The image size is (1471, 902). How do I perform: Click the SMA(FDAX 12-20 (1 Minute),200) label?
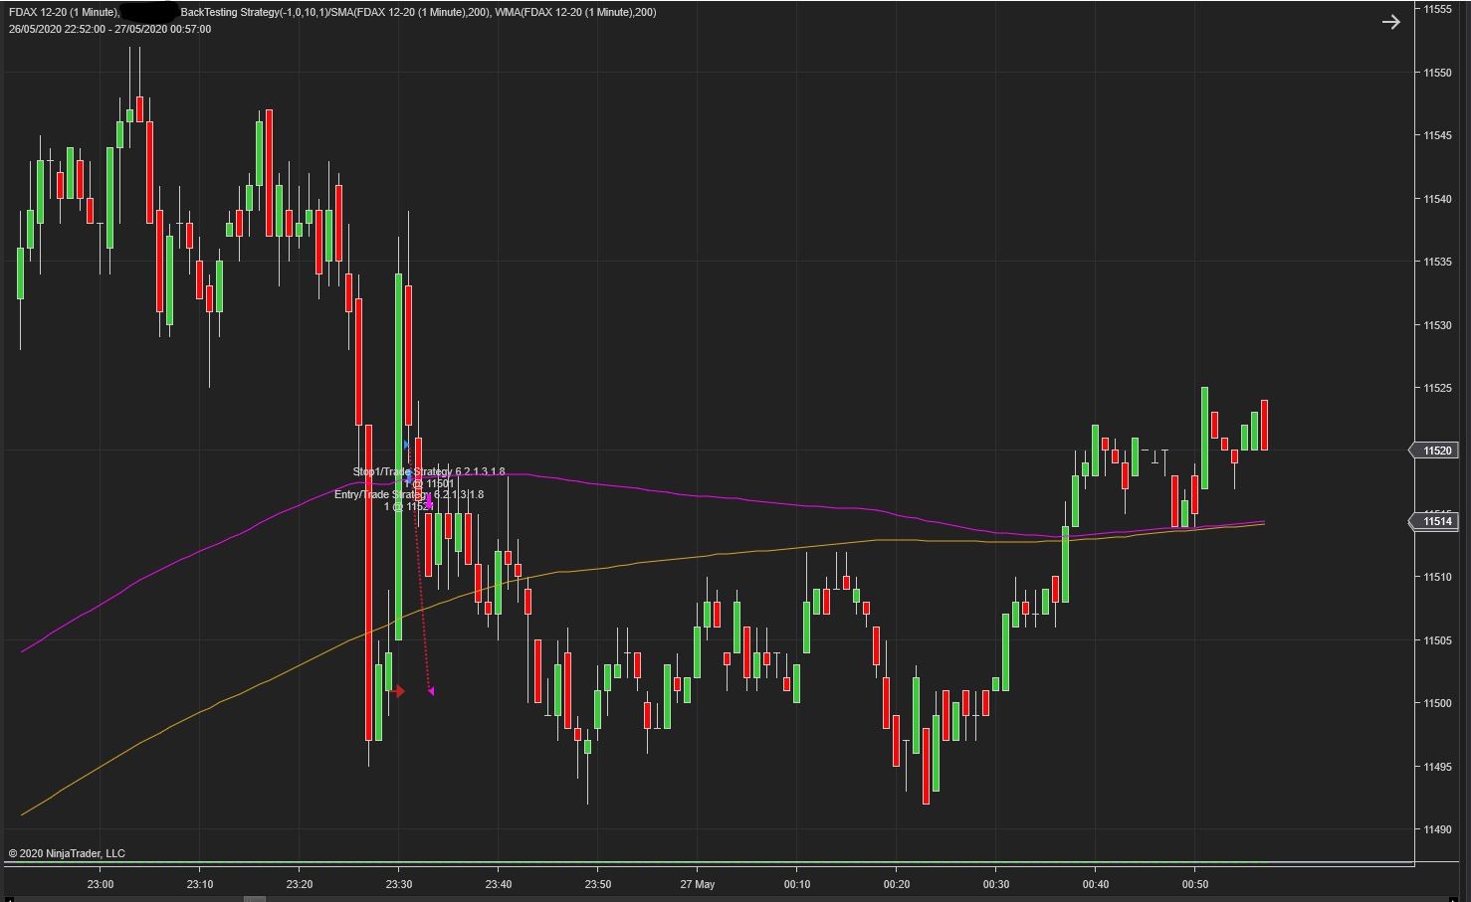coord(411,12)
